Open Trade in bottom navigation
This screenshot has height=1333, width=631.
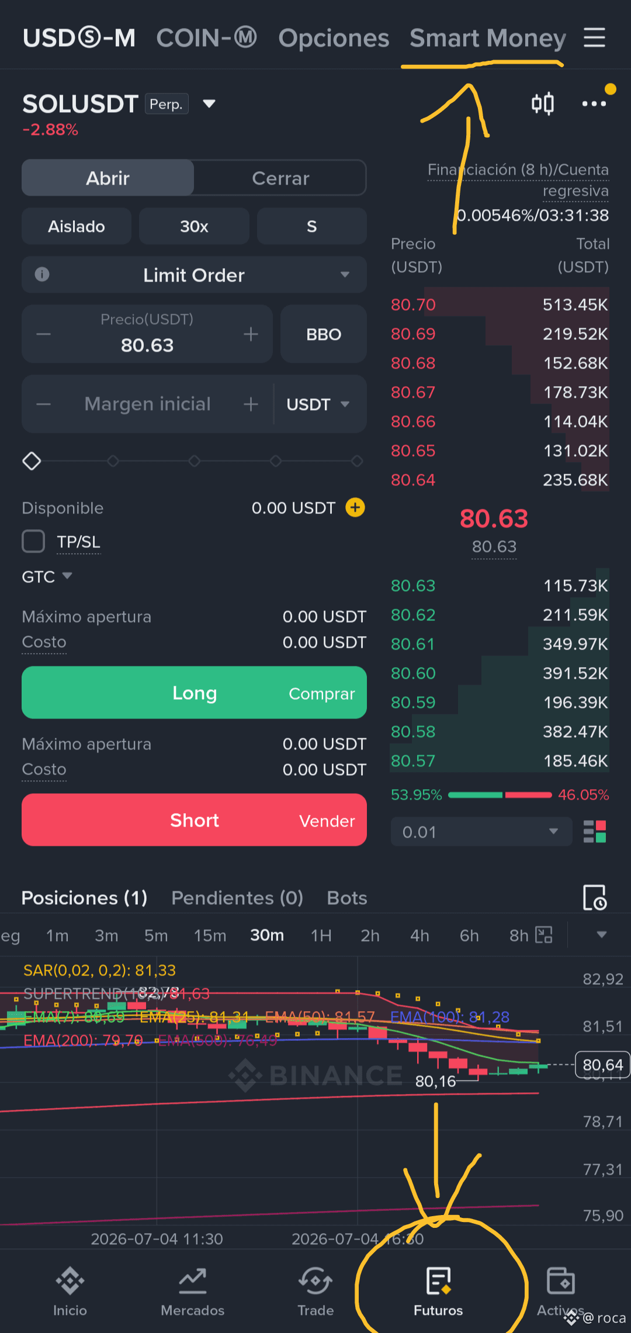pos(315,1292)
